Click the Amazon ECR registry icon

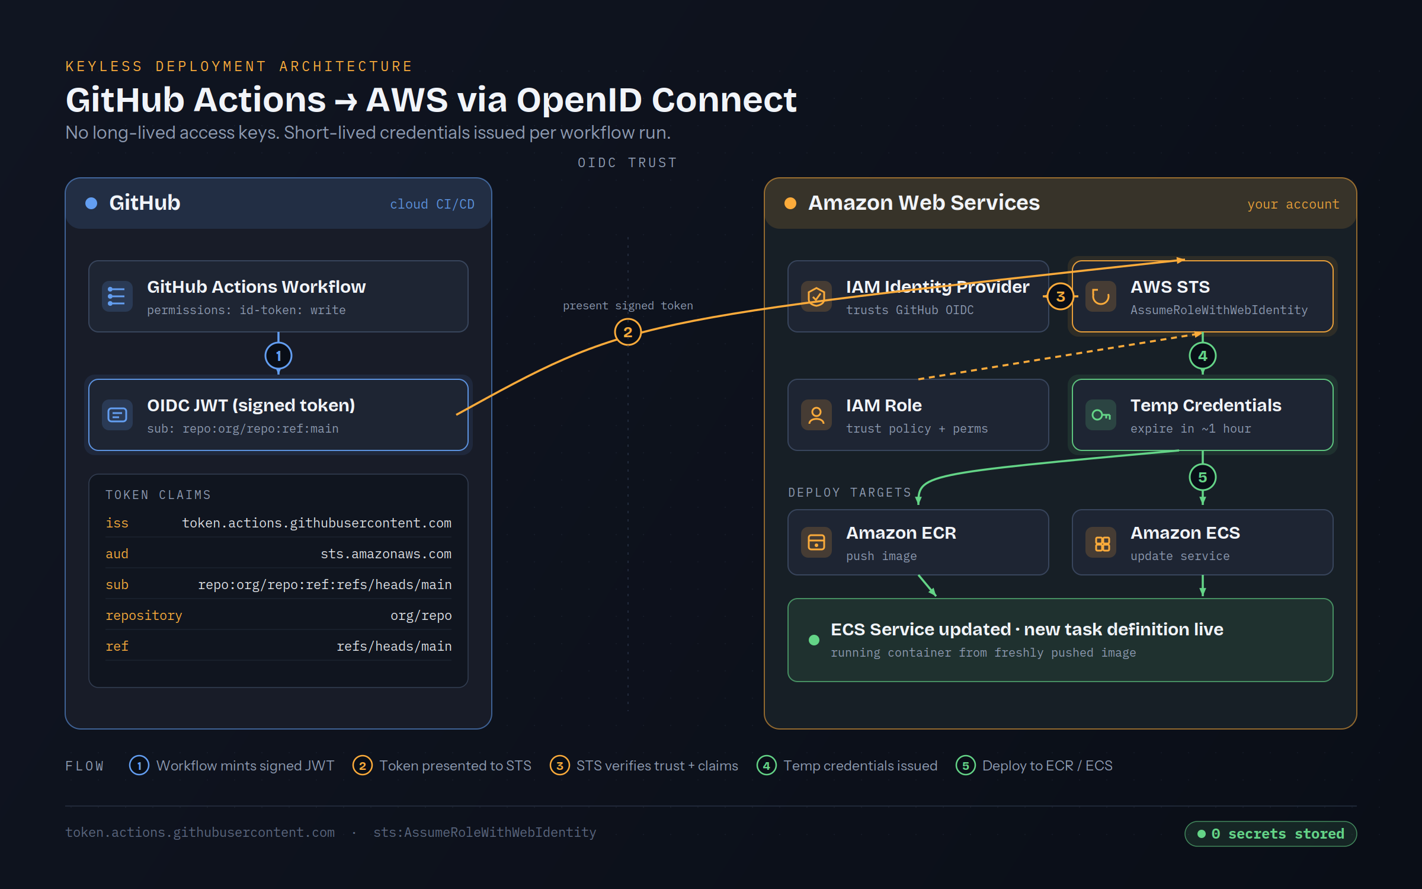(x=816, y=542)
